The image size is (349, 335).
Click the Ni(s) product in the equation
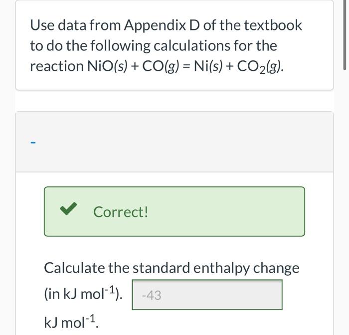click(208, 66)
